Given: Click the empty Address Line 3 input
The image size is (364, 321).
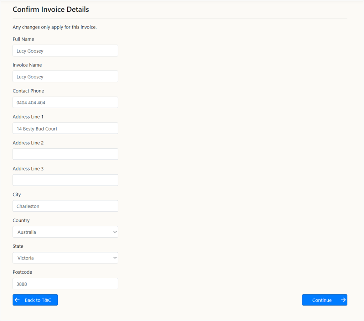Looking at the screenshot, I should click(65, 180).
